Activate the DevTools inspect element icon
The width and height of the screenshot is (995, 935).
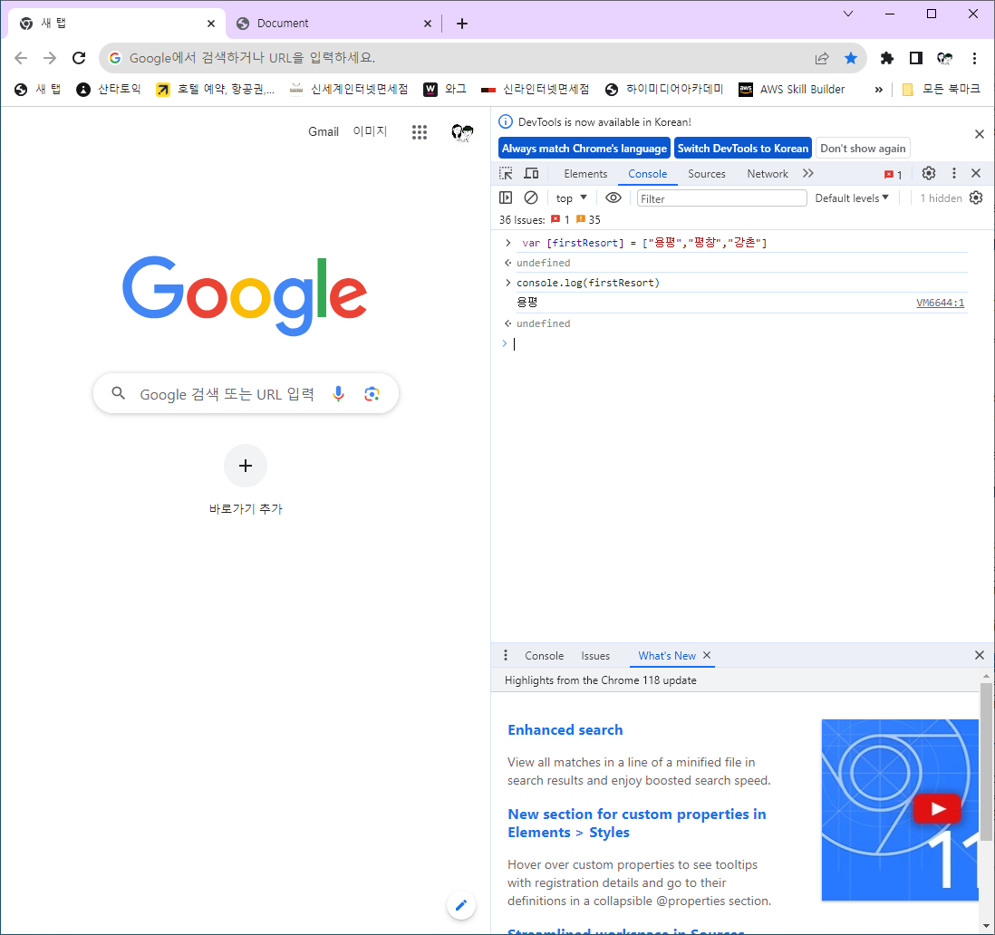[506, 174]
